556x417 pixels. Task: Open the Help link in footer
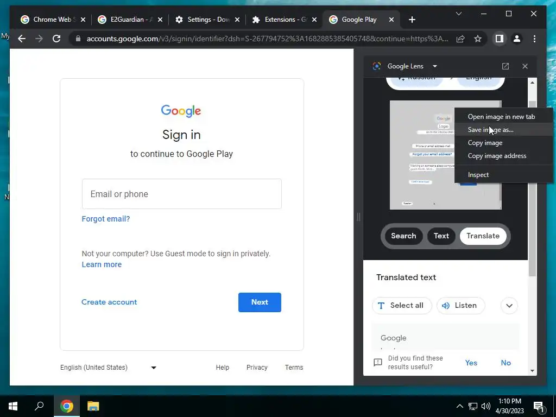[222, 368]
